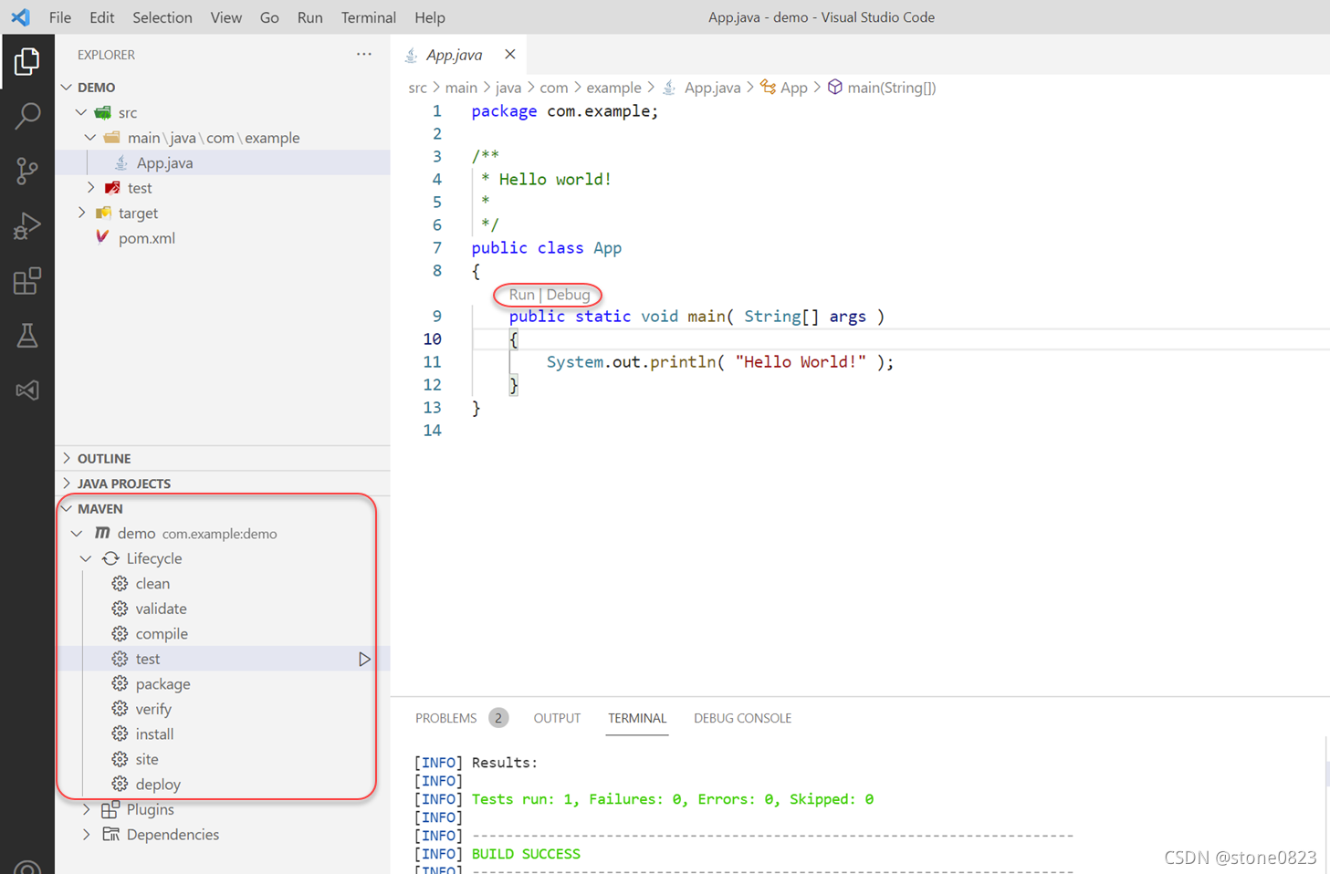Viewport: 1330px width, 874px height.
Task: Click the gear icon beside install
Action: tap(120, 734)
